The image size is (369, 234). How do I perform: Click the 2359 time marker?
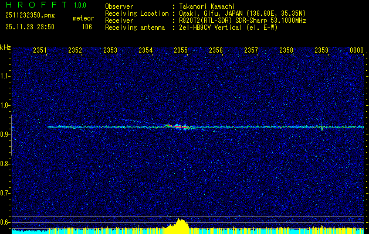(321, 50)
